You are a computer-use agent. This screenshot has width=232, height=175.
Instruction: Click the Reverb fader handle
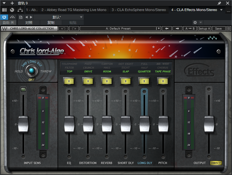(107, 124)
